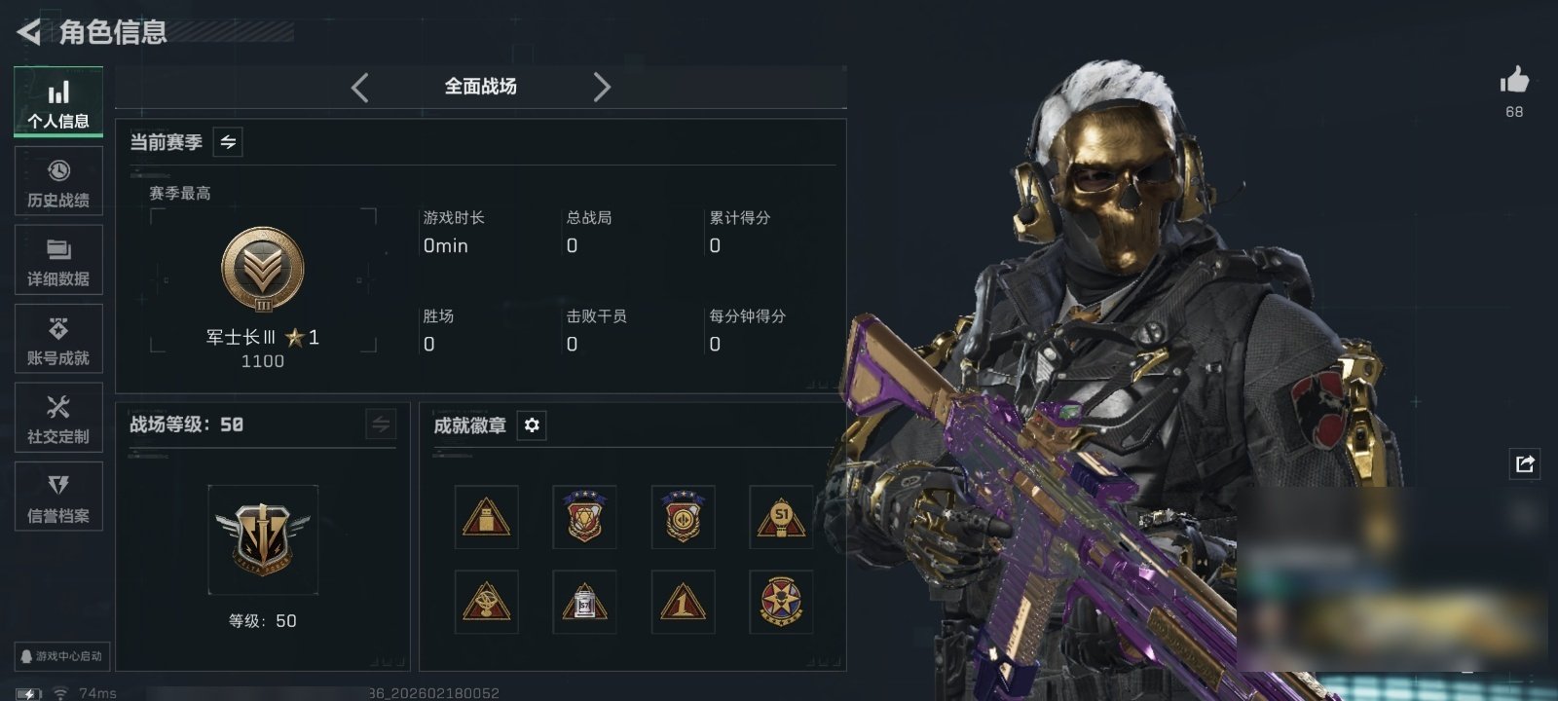Click the level 50 battlefield emblem

point(263,539)
